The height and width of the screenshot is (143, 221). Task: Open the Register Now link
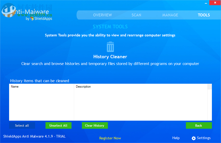(110, 138)
